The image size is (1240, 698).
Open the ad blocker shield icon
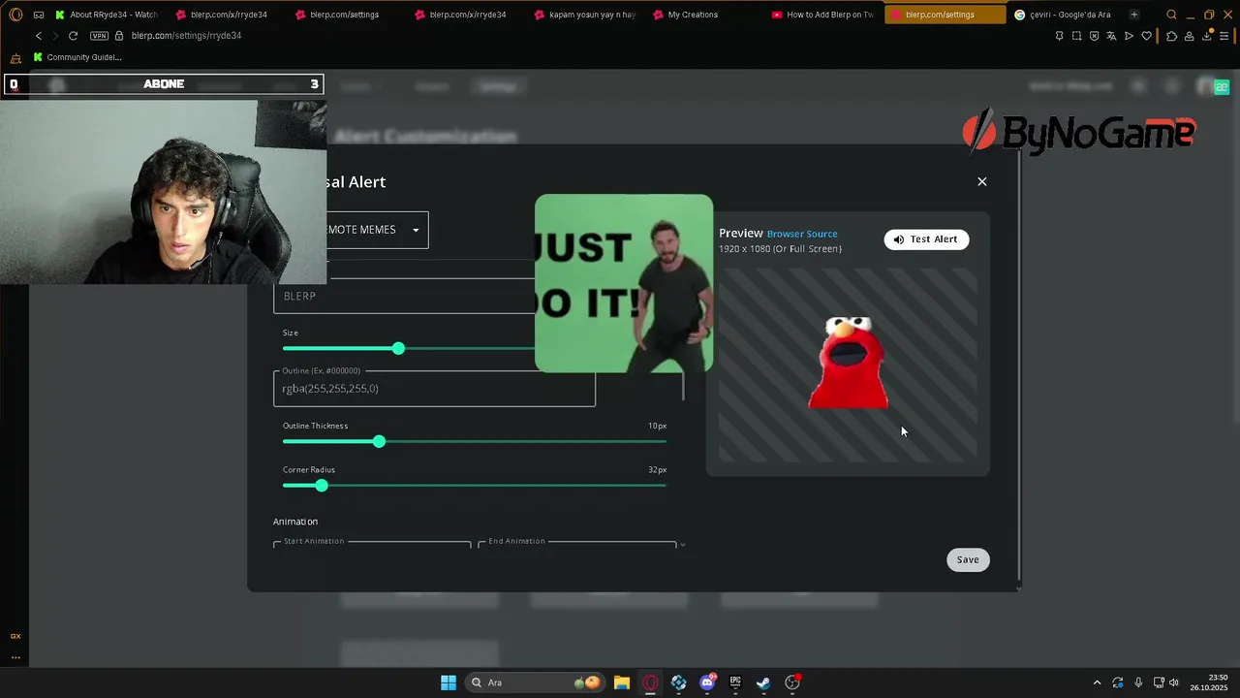1094,36
